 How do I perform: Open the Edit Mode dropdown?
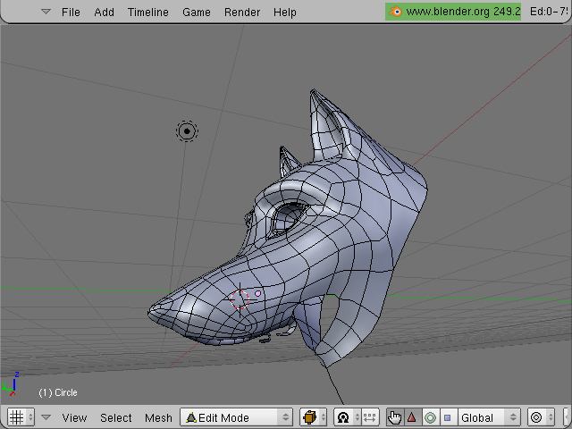(x=236, y=417)
